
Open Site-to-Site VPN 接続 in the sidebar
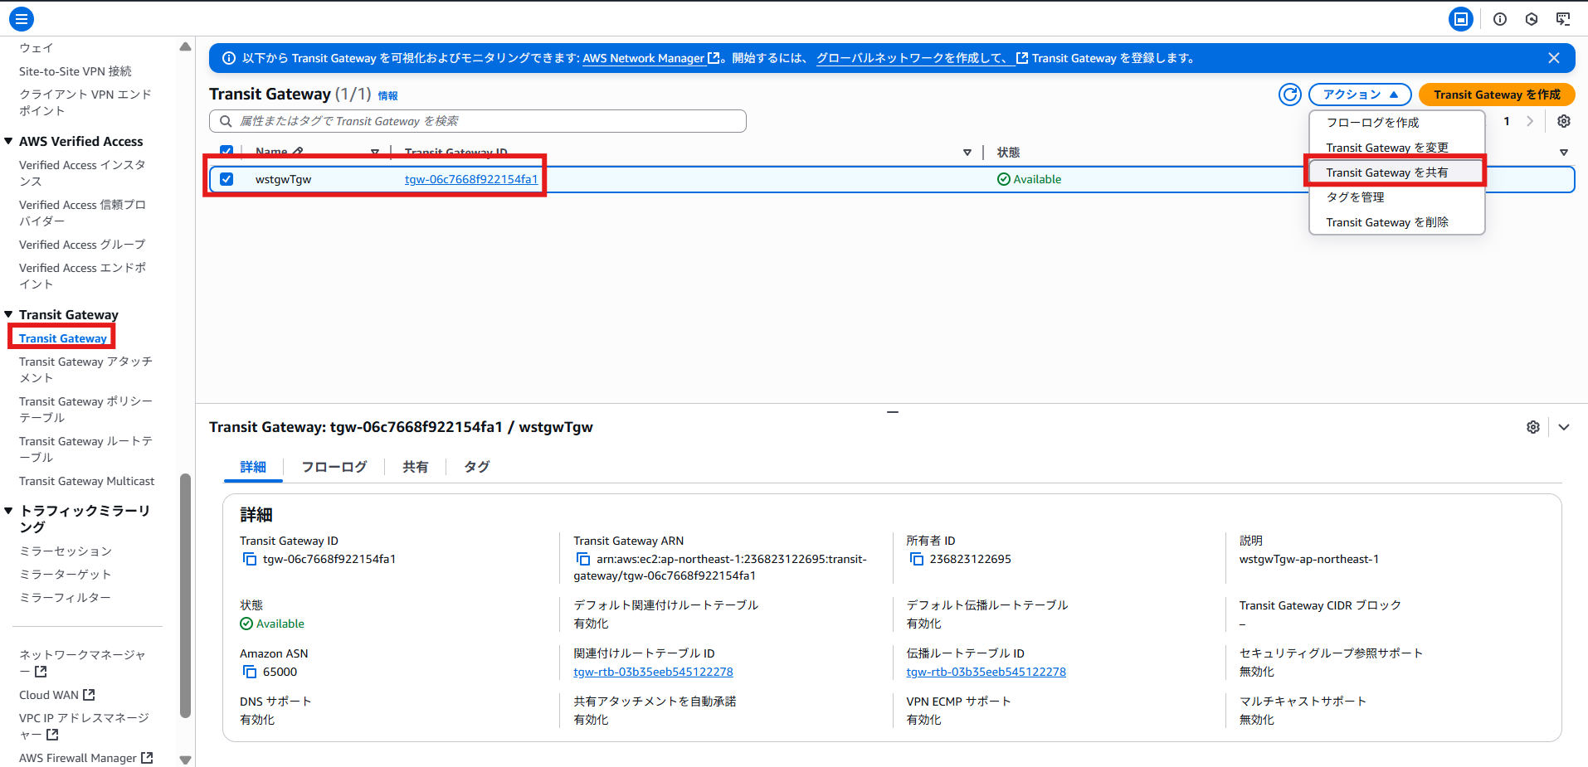[76, 71]
